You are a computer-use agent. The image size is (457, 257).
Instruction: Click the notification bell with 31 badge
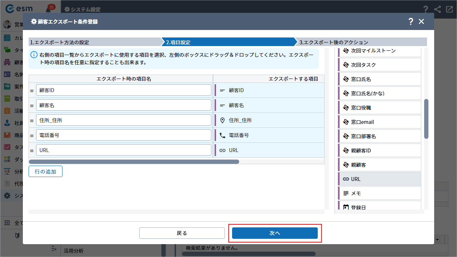[48, 10]
